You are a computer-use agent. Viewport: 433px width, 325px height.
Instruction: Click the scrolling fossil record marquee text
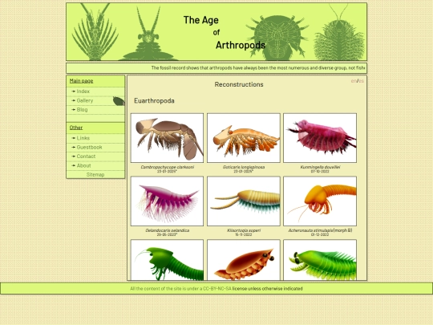coord(258,67)
